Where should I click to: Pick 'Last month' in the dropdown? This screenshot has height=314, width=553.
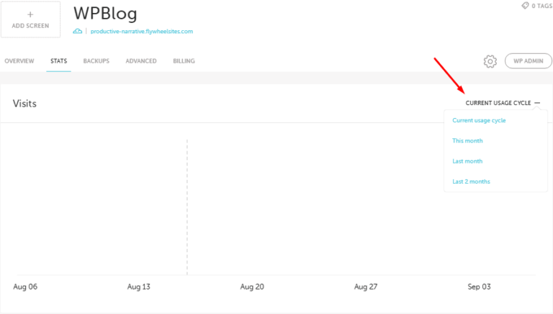467,161
